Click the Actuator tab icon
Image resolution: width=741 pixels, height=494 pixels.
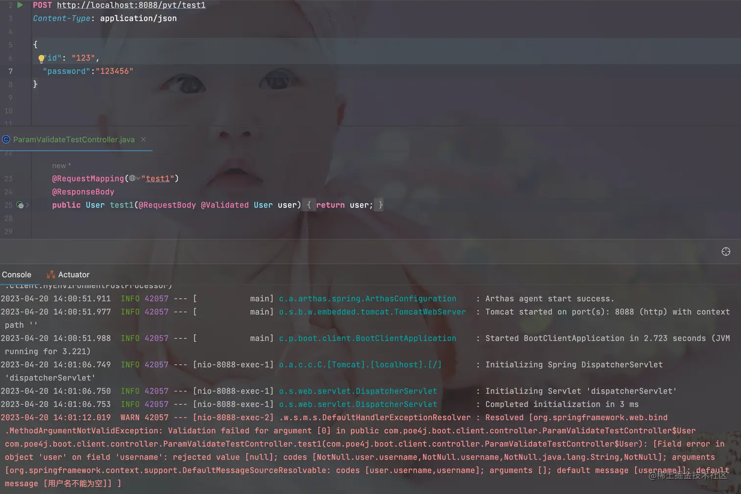50,275
